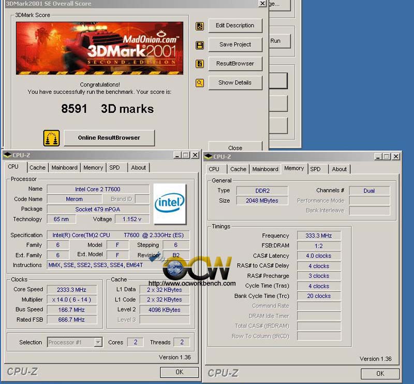
Task: Open Mainboard tab in left CPU-Z
Action: tap(64, 168)
